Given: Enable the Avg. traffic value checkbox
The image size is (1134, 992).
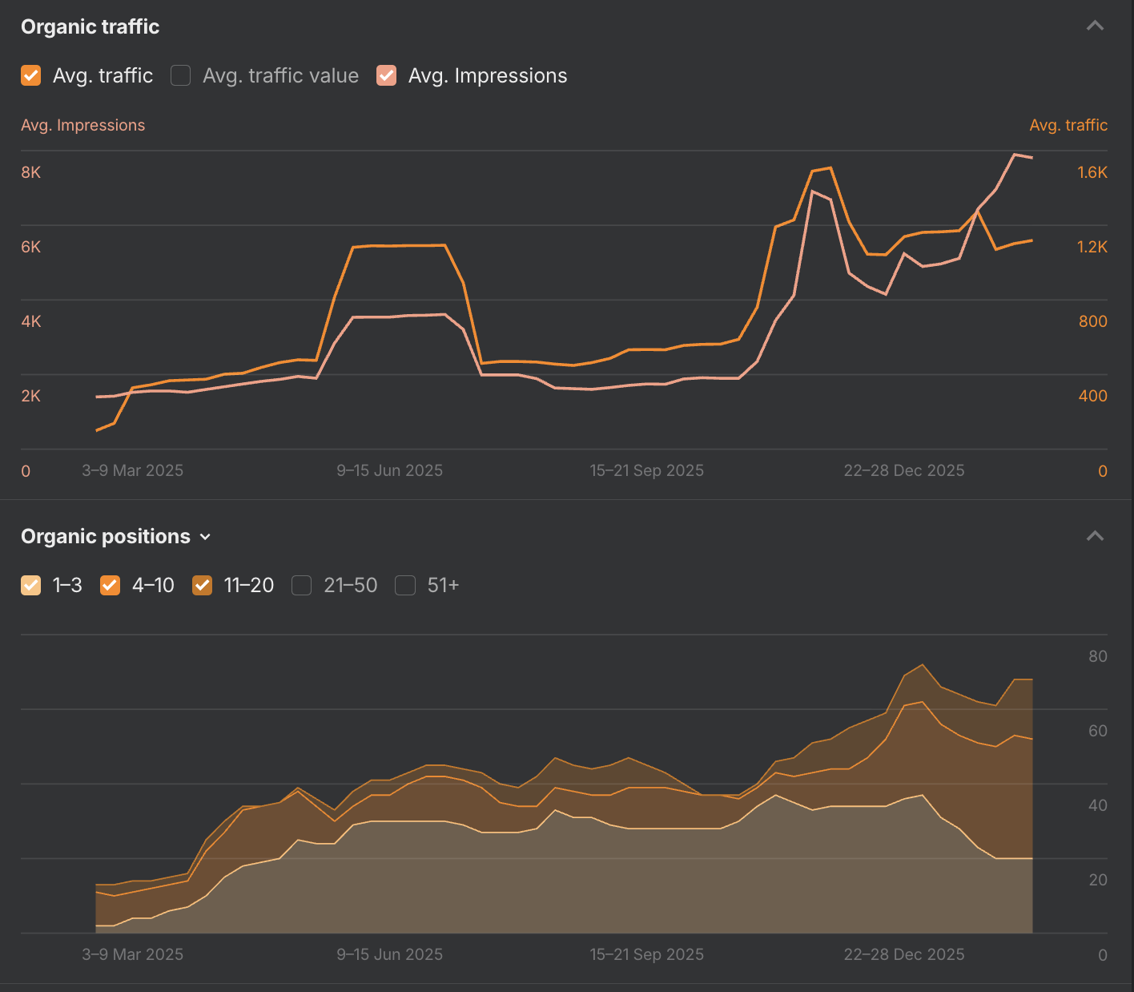Looking at the screenshot, I should tap(180, 75).
